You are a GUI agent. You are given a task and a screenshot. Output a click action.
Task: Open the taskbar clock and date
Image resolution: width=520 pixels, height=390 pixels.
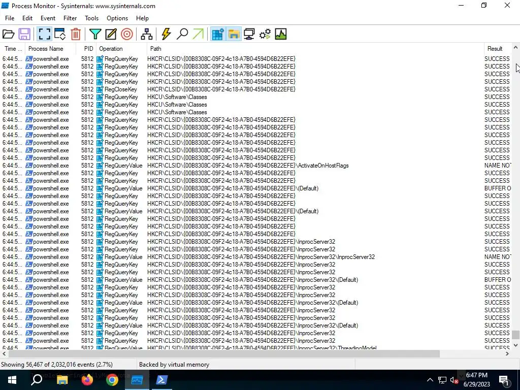coord(476,380)
